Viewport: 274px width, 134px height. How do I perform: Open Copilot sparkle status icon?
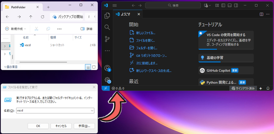260,88
